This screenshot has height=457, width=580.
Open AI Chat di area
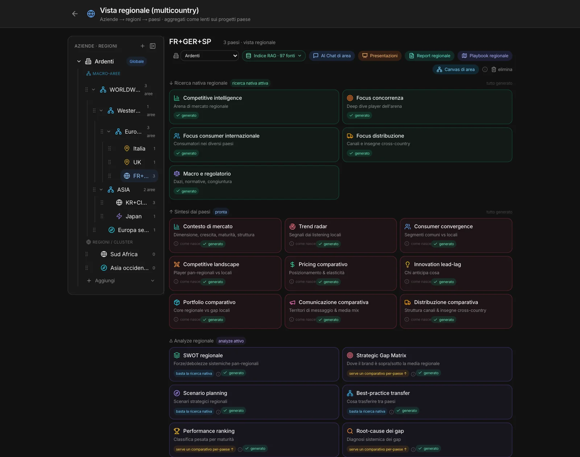pos(332,56)
